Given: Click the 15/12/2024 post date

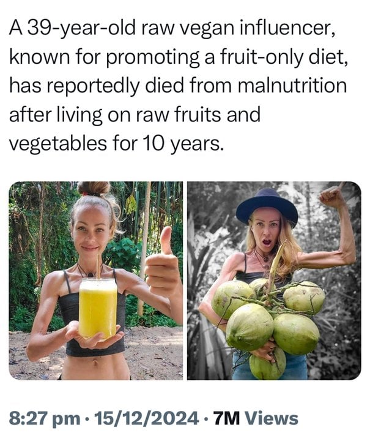Looking at the screenshot, I should pos(147,418).
